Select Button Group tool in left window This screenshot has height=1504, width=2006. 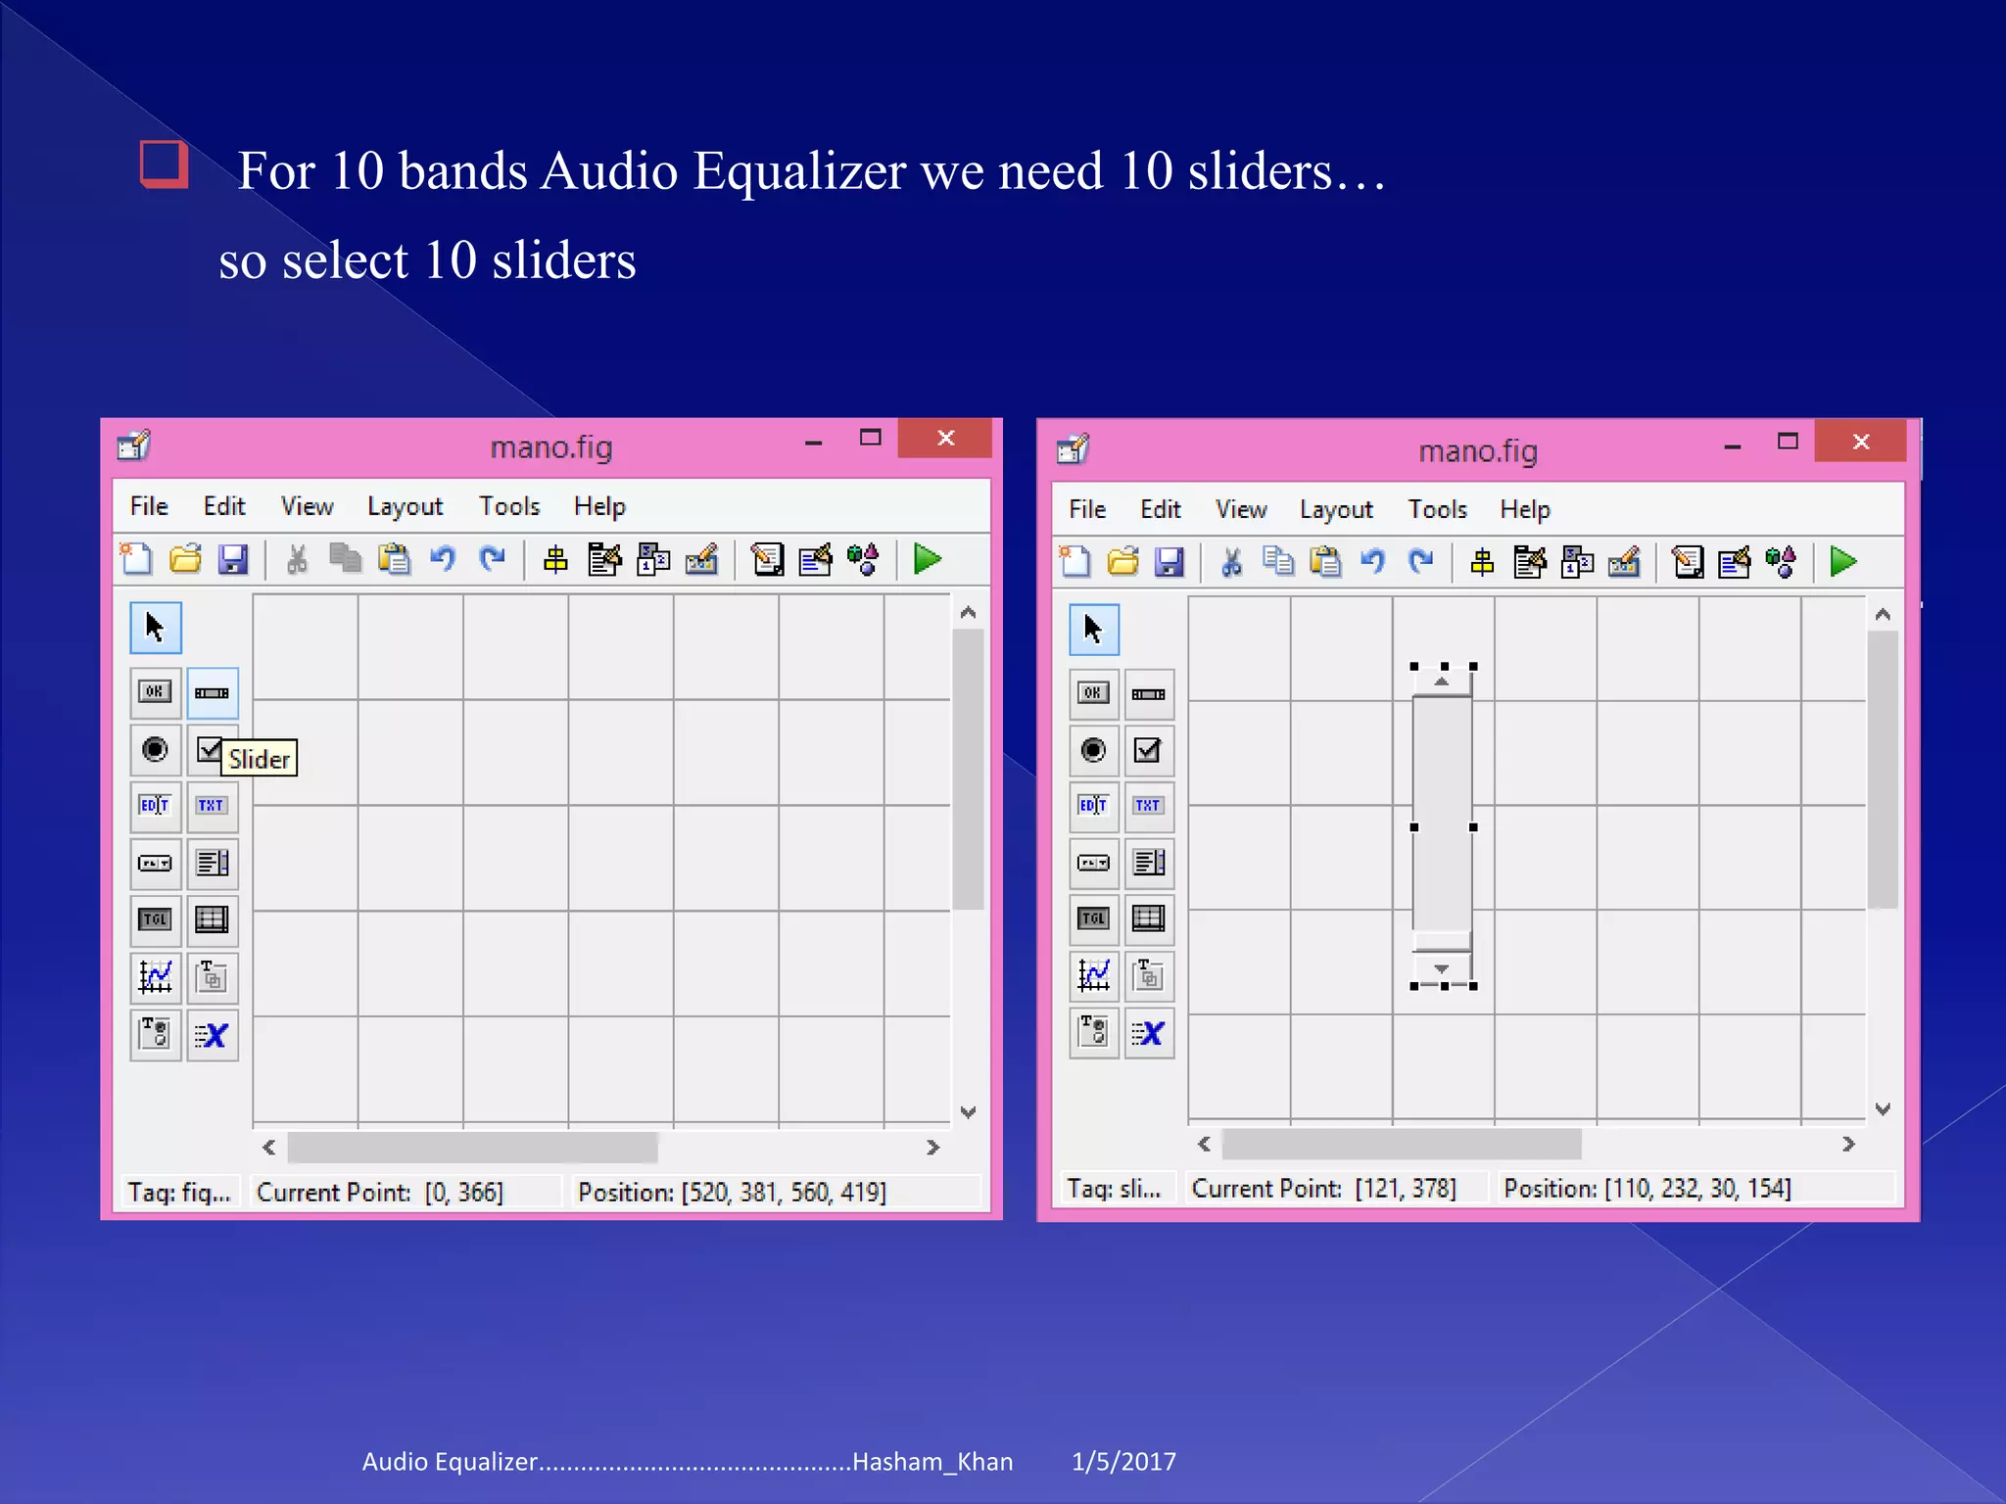click(x=155, y=1034)
